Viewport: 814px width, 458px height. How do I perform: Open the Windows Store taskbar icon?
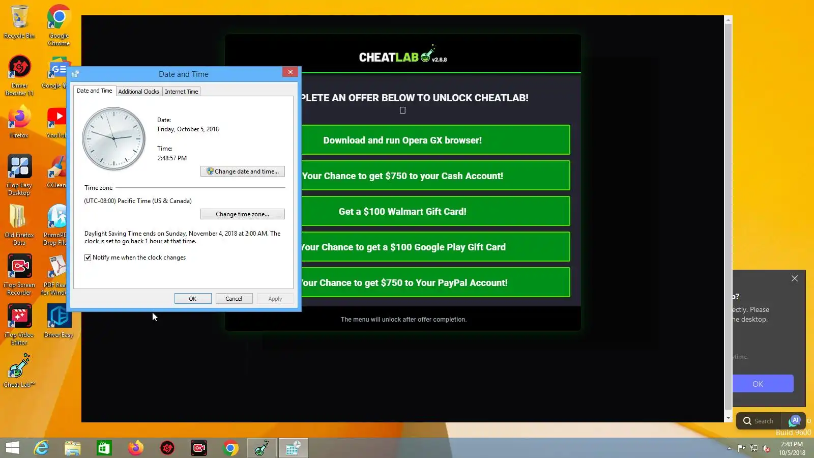104,448
